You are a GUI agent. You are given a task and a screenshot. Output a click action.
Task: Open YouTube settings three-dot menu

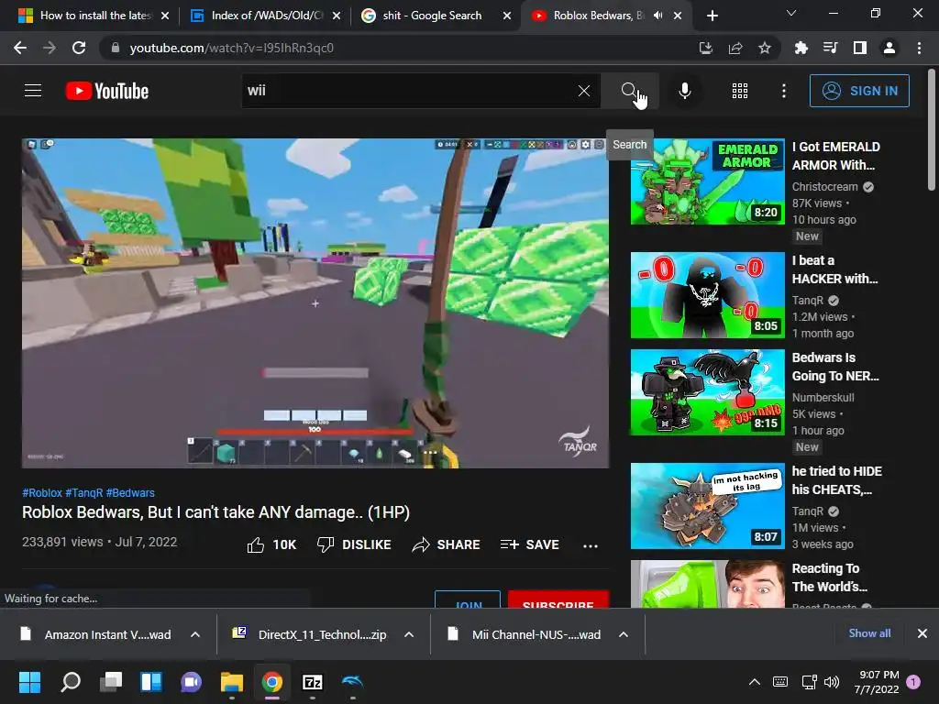coord(784,91)
